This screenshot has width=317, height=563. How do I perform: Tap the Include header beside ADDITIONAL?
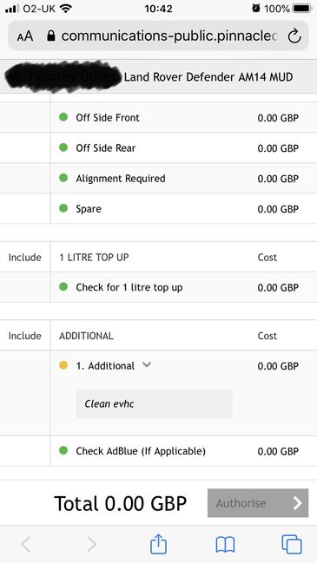[25, 336]
